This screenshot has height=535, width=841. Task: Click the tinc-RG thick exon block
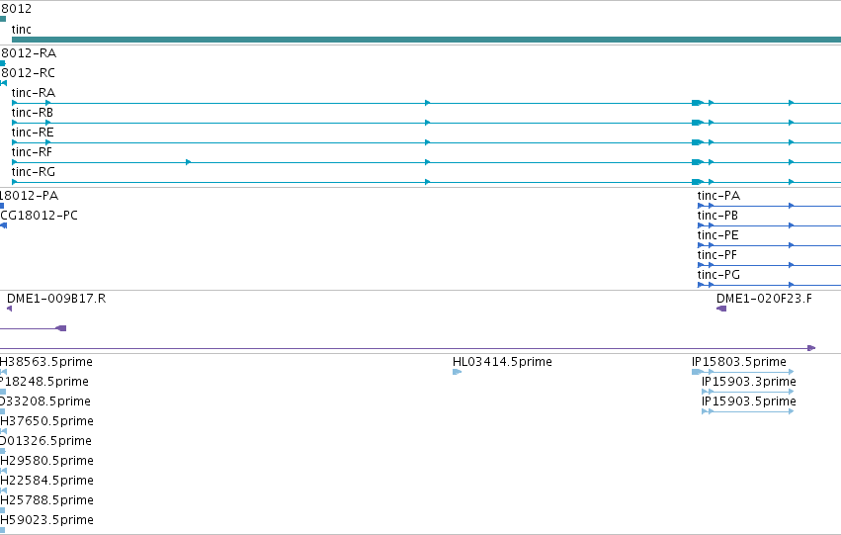pos(698,182)
